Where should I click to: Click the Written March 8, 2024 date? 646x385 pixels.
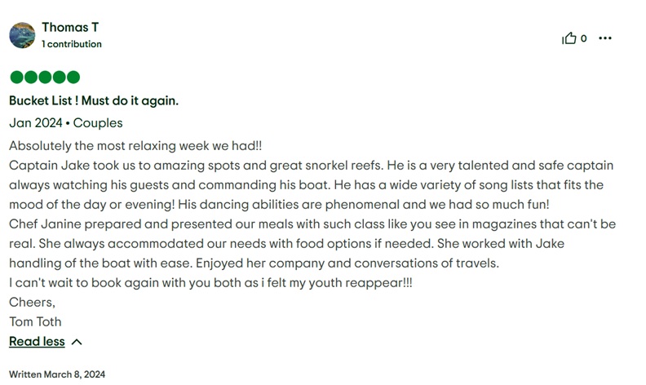point(57,374)
